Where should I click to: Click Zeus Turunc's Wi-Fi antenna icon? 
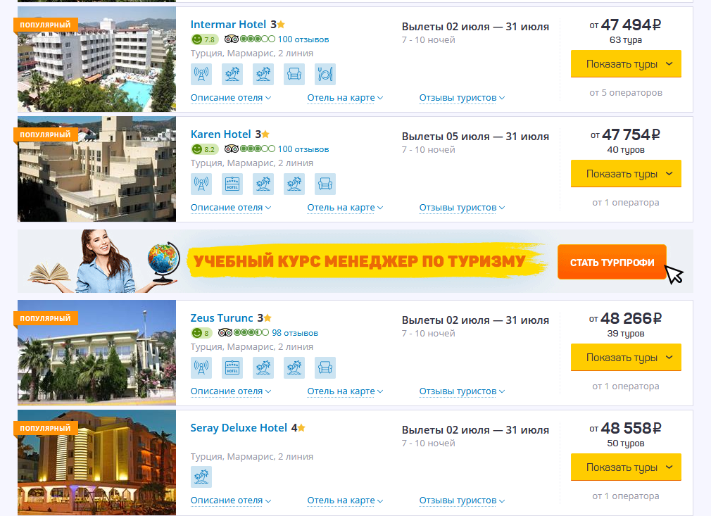[201, 367]
